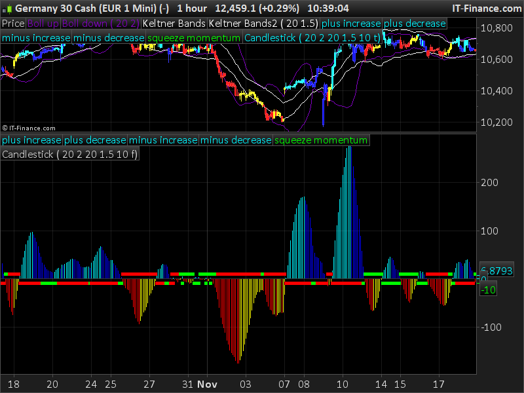The image size is (524, 393).
Task: Click plus decrease label in histogram panel legend
Action: coord(95,140)
